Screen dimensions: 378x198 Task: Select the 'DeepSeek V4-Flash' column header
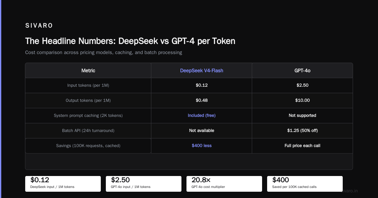[x=202, y=71]
